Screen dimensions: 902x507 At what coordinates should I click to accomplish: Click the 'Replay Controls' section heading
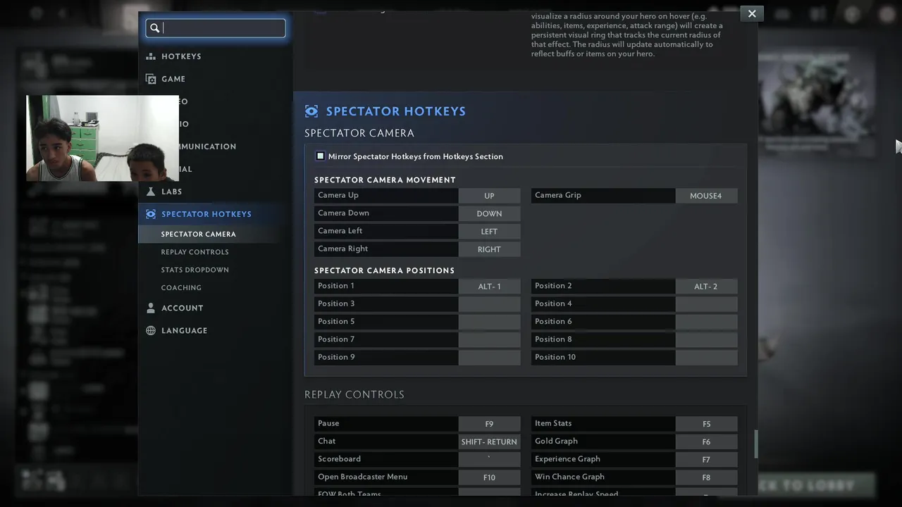point(354,394)
